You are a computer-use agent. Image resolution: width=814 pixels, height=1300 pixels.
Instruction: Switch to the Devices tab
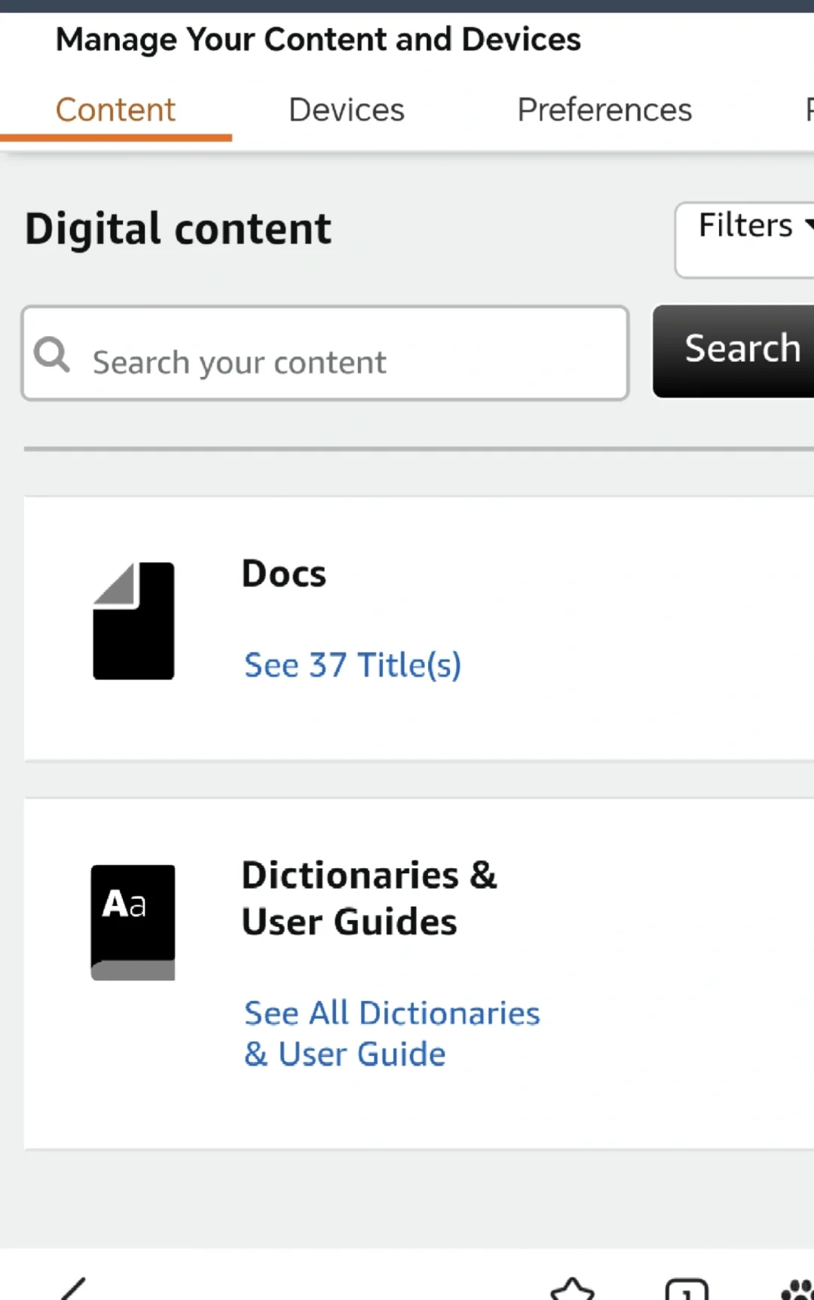pos(347,110)
